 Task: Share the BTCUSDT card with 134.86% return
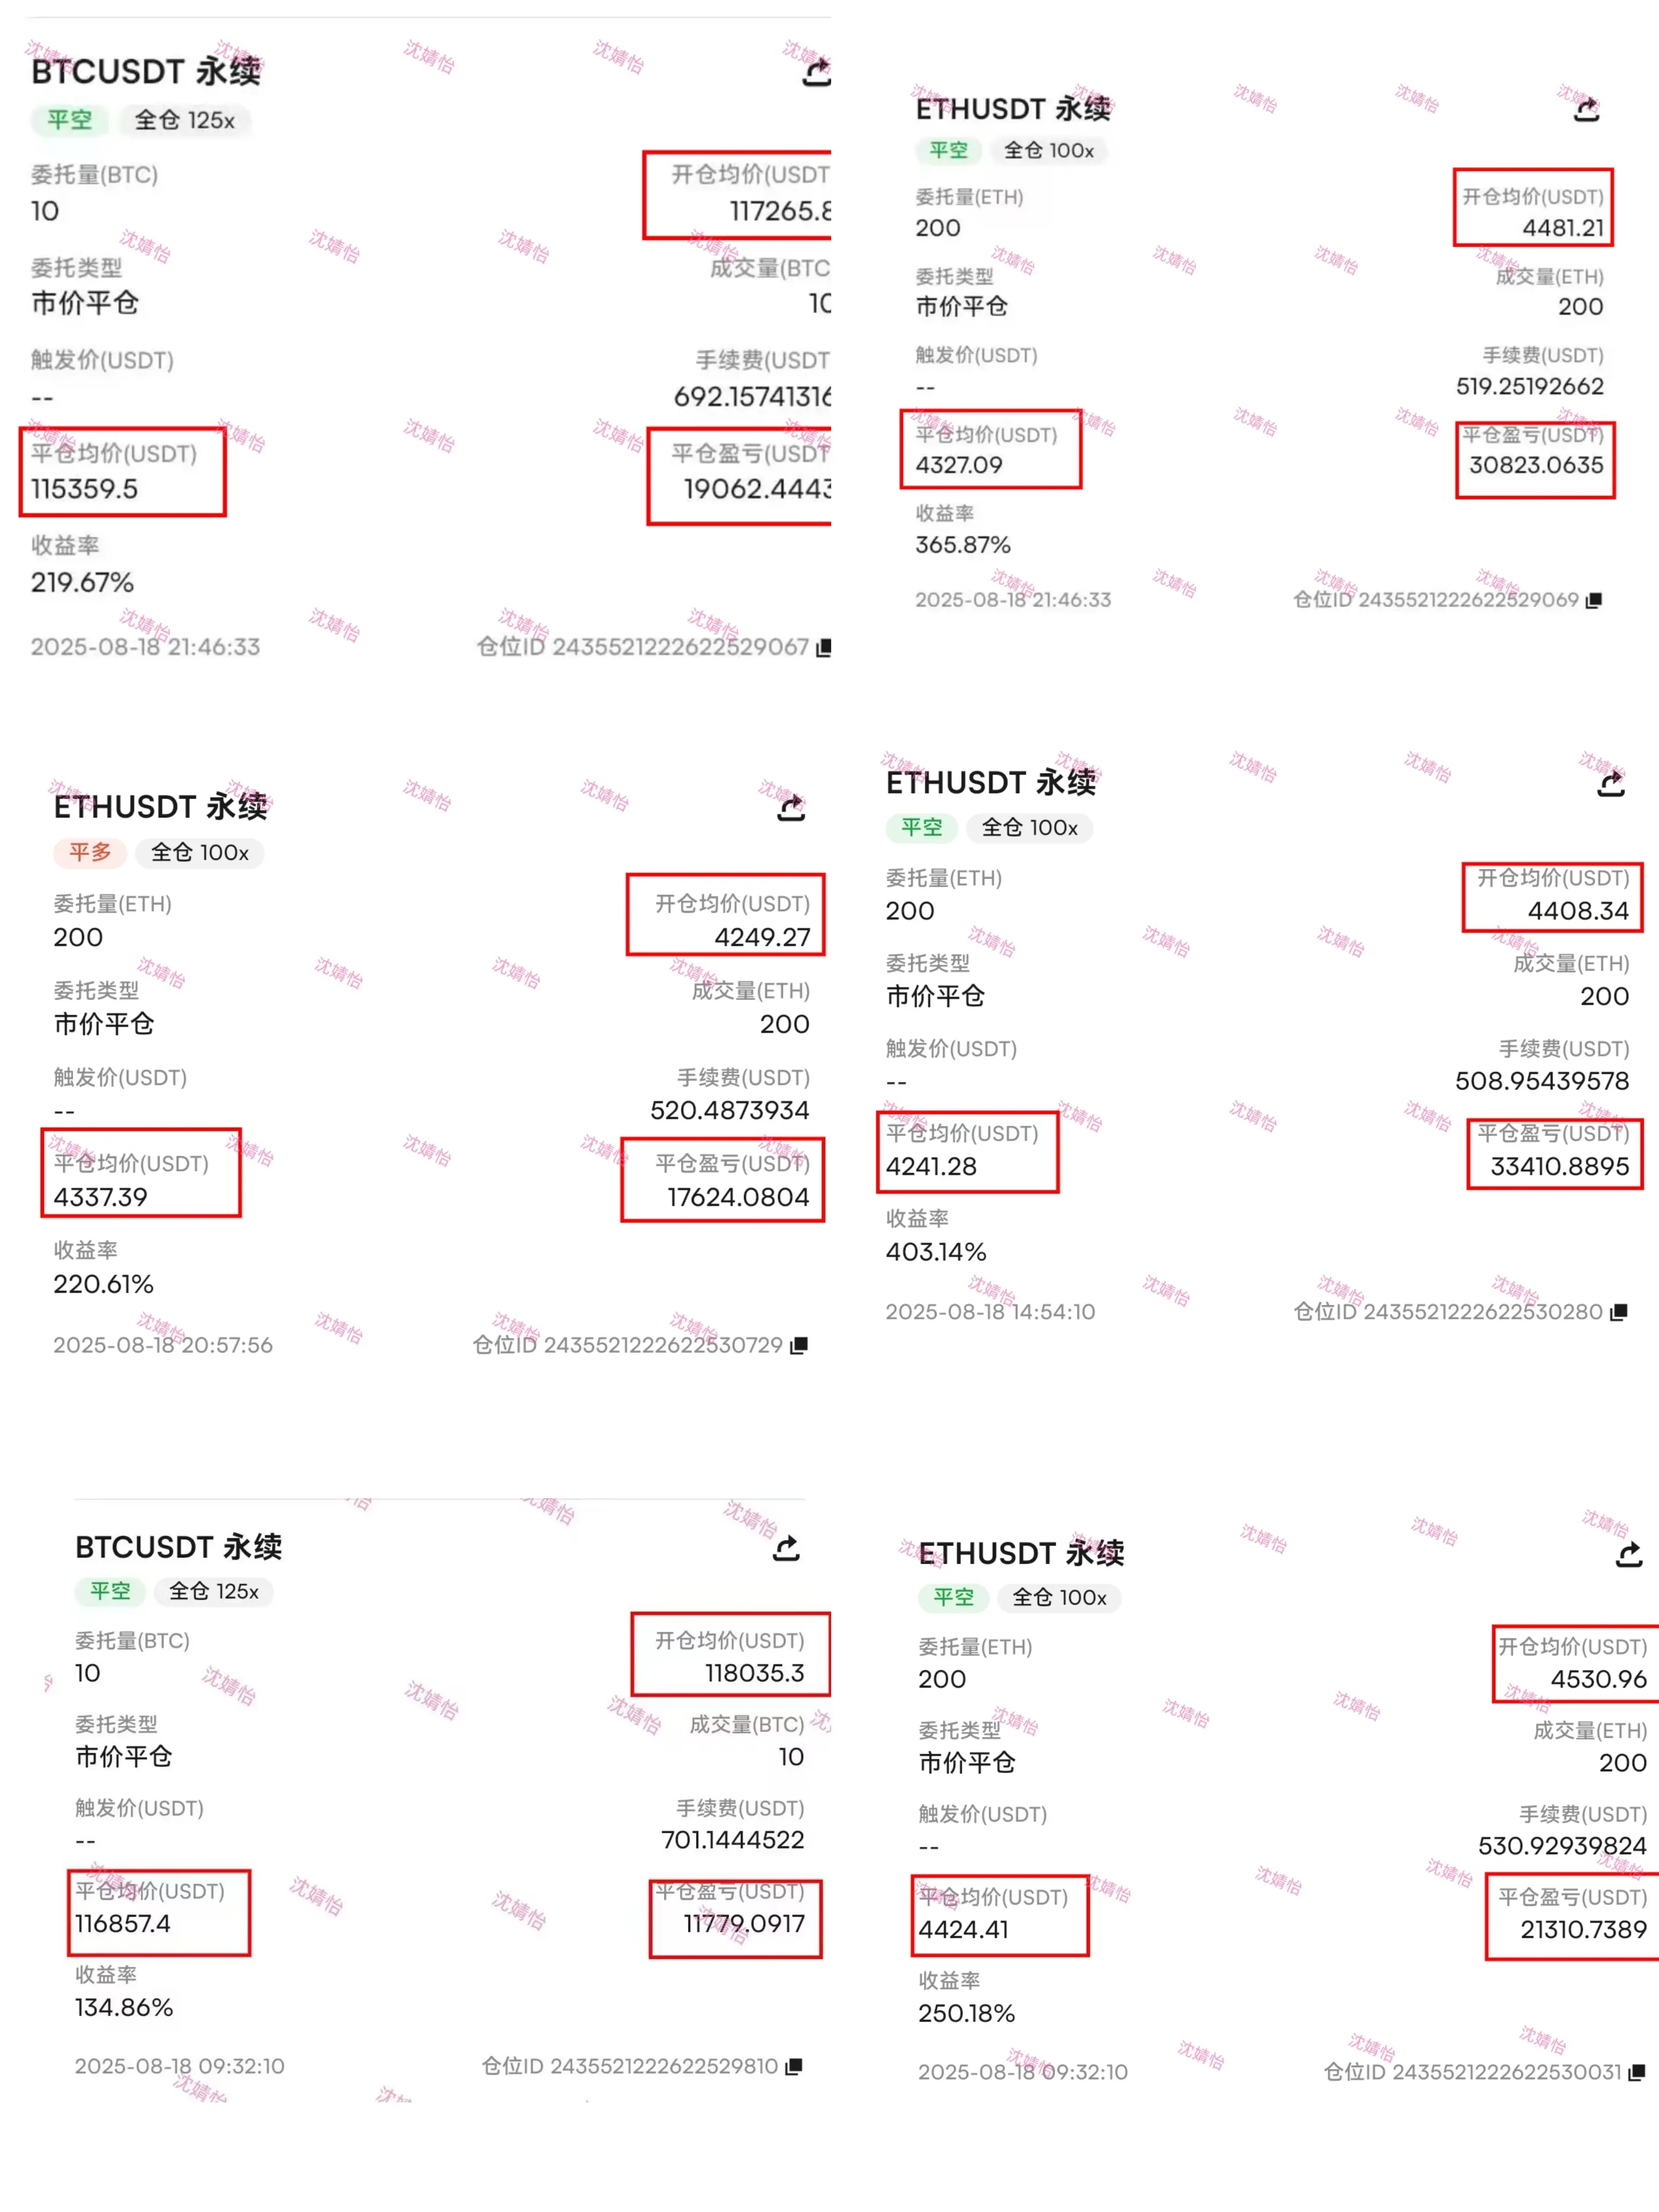point(786,1548)
